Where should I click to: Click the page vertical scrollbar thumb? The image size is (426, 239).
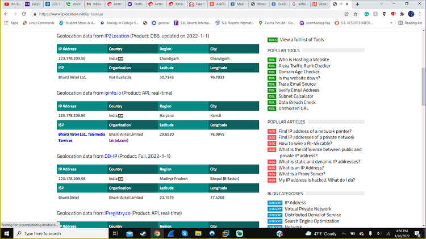tap(424, 86)
